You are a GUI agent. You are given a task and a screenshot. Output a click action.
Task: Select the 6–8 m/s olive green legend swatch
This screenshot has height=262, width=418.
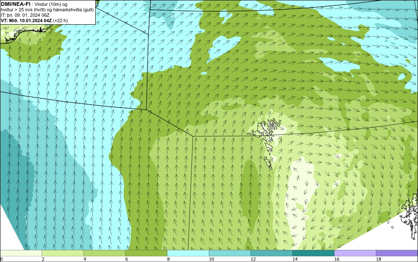pyautogui.click(x=146, y=253)
